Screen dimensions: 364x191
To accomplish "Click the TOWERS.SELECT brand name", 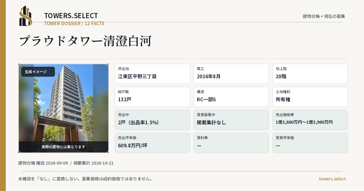I will 71,16.
